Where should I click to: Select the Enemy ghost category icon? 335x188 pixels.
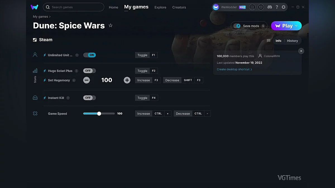[x=35, y=98]
